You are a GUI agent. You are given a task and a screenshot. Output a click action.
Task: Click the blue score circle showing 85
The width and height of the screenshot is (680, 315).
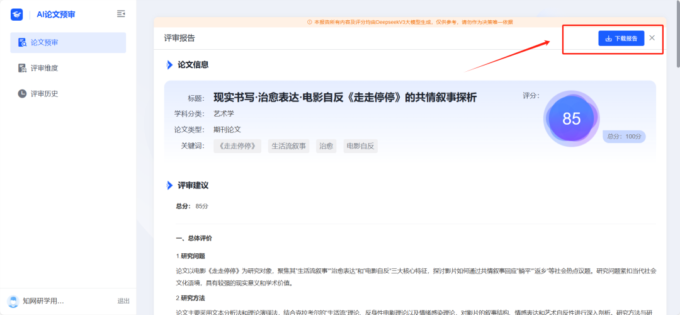(571, 118)
